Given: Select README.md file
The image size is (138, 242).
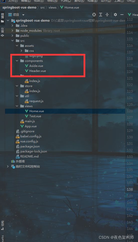Looking at the screenshot, I should point(29,156).
